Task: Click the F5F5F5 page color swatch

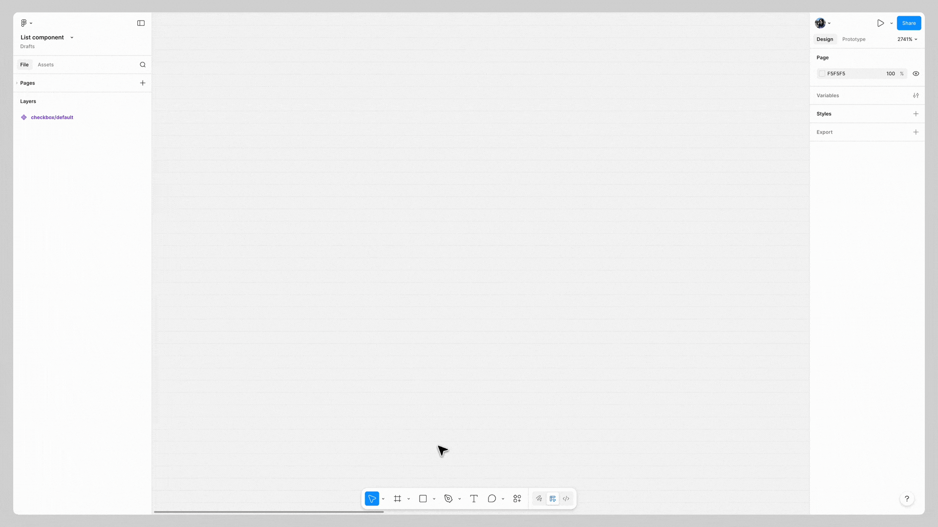Action: pos(822,74)
